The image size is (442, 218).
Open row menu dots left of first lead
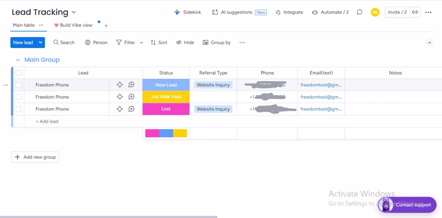coord(6,85)
